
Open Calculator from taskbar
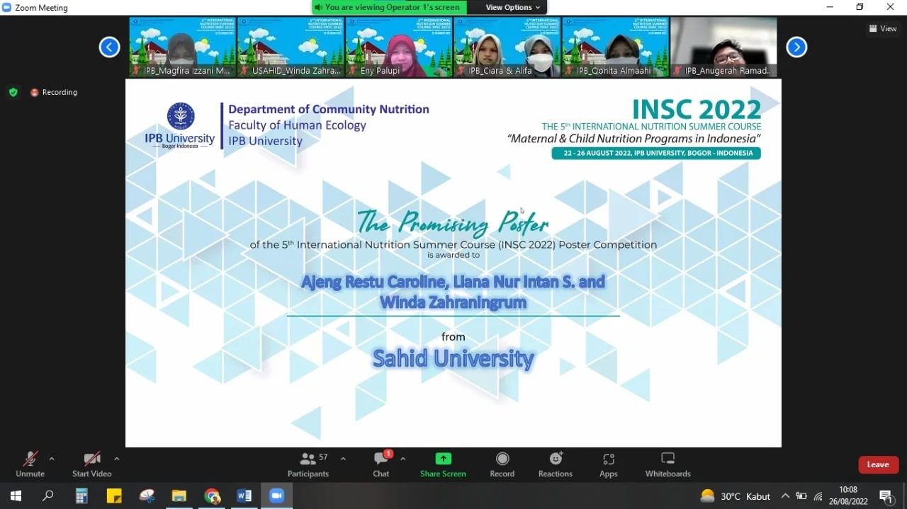pos(81,496)
